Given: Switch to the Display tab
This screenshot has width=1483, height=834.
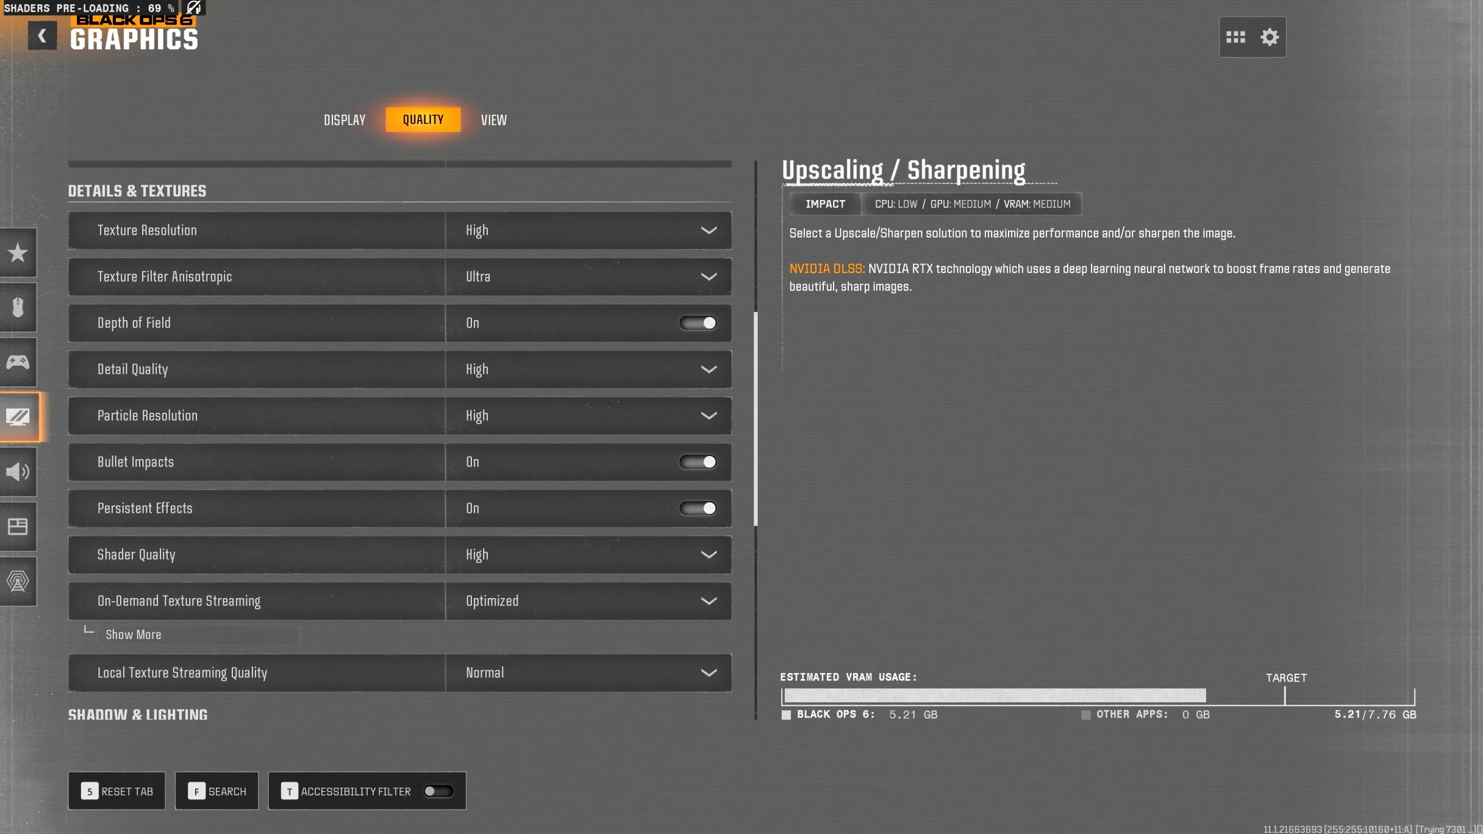Looking at the screenshot, I should pyautogui.click(x=345, y=120).
